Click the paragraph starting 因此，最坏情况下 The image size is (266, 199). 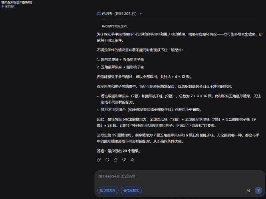coord(177,122)
